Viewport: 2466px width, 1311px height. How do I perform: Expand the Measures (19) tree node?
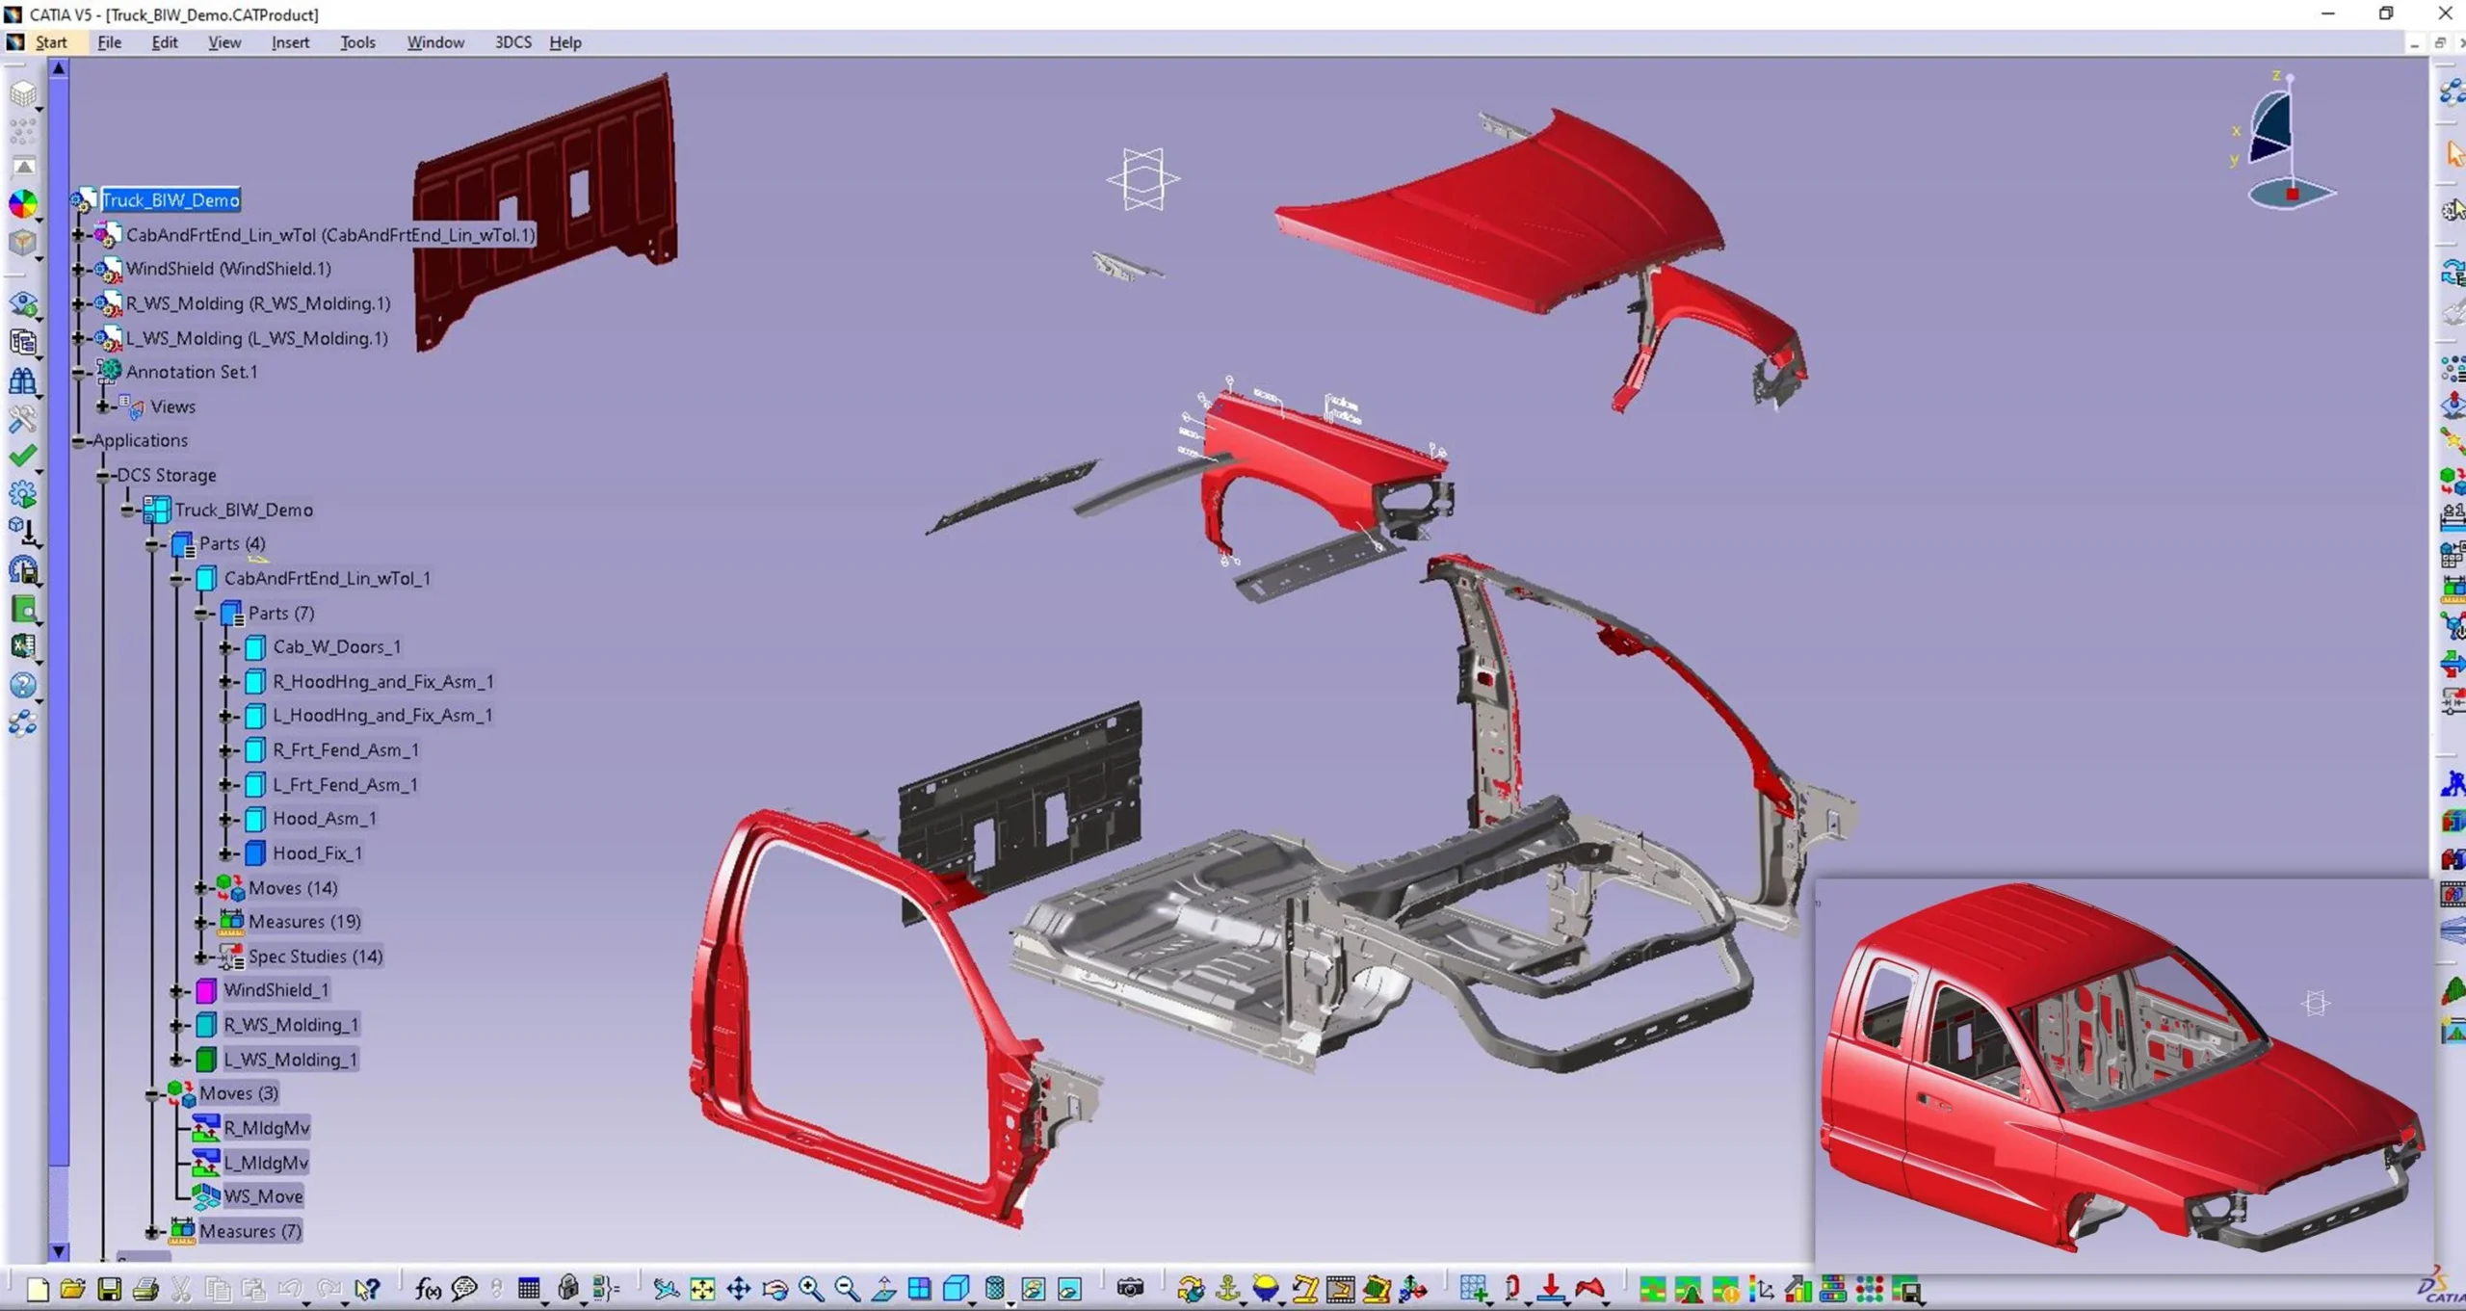point(200,923)
